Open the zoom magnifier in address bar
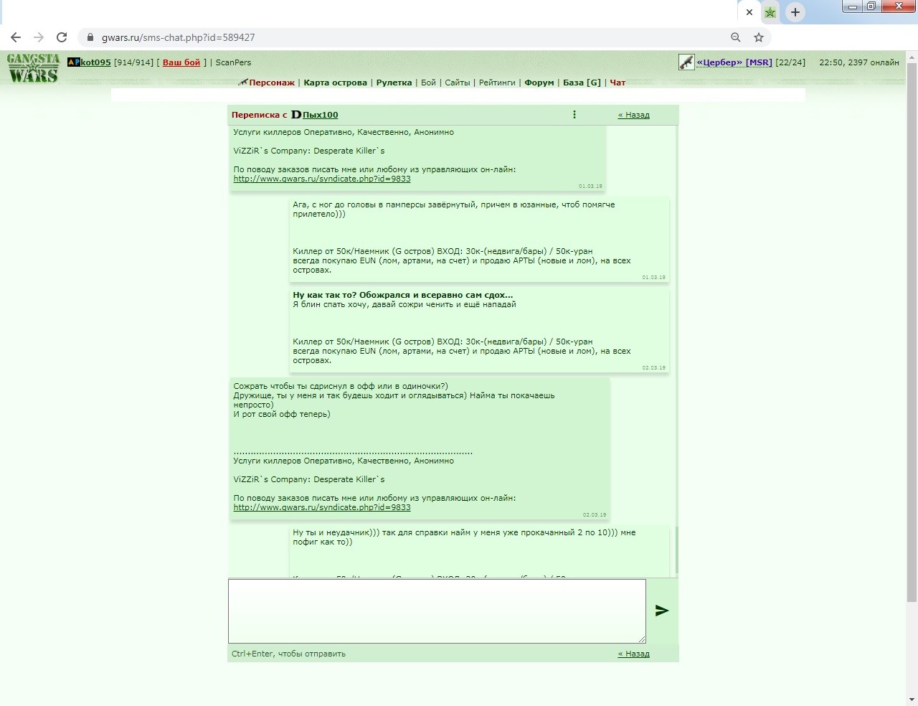Viewport: 918px width, 706px height. click(x=736, y=37)
